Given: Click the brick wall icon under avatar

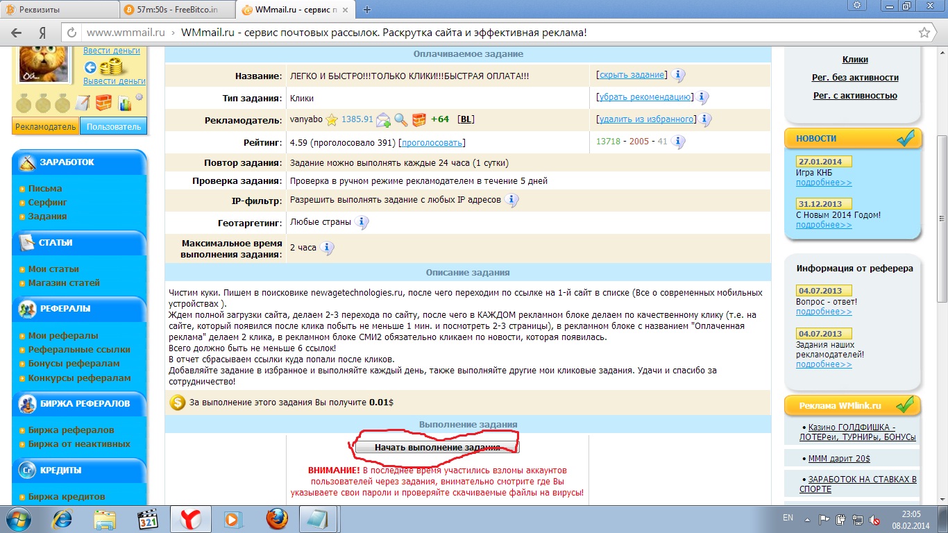Looking at the screenshot, I should point(103,103).
